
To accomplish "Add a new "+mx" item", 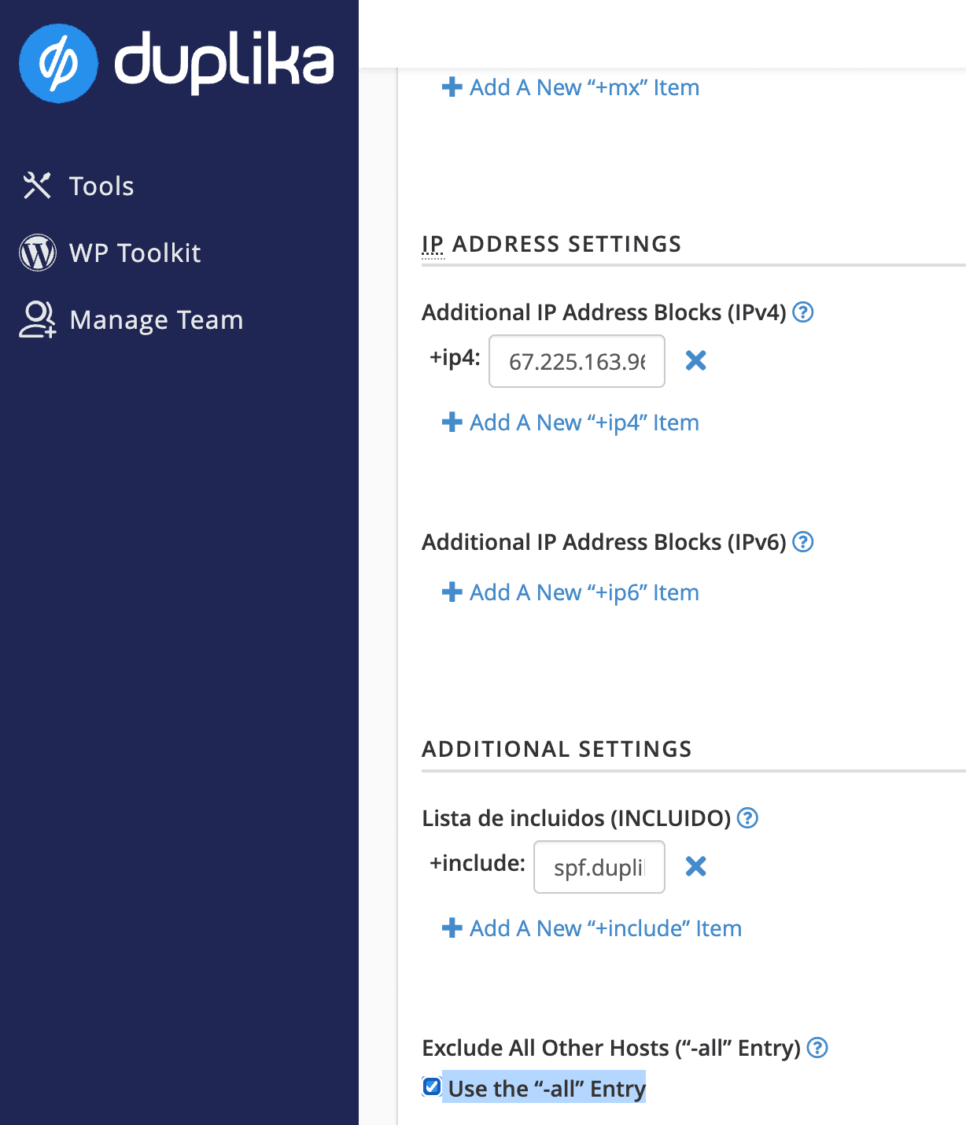I will [570, 87].
